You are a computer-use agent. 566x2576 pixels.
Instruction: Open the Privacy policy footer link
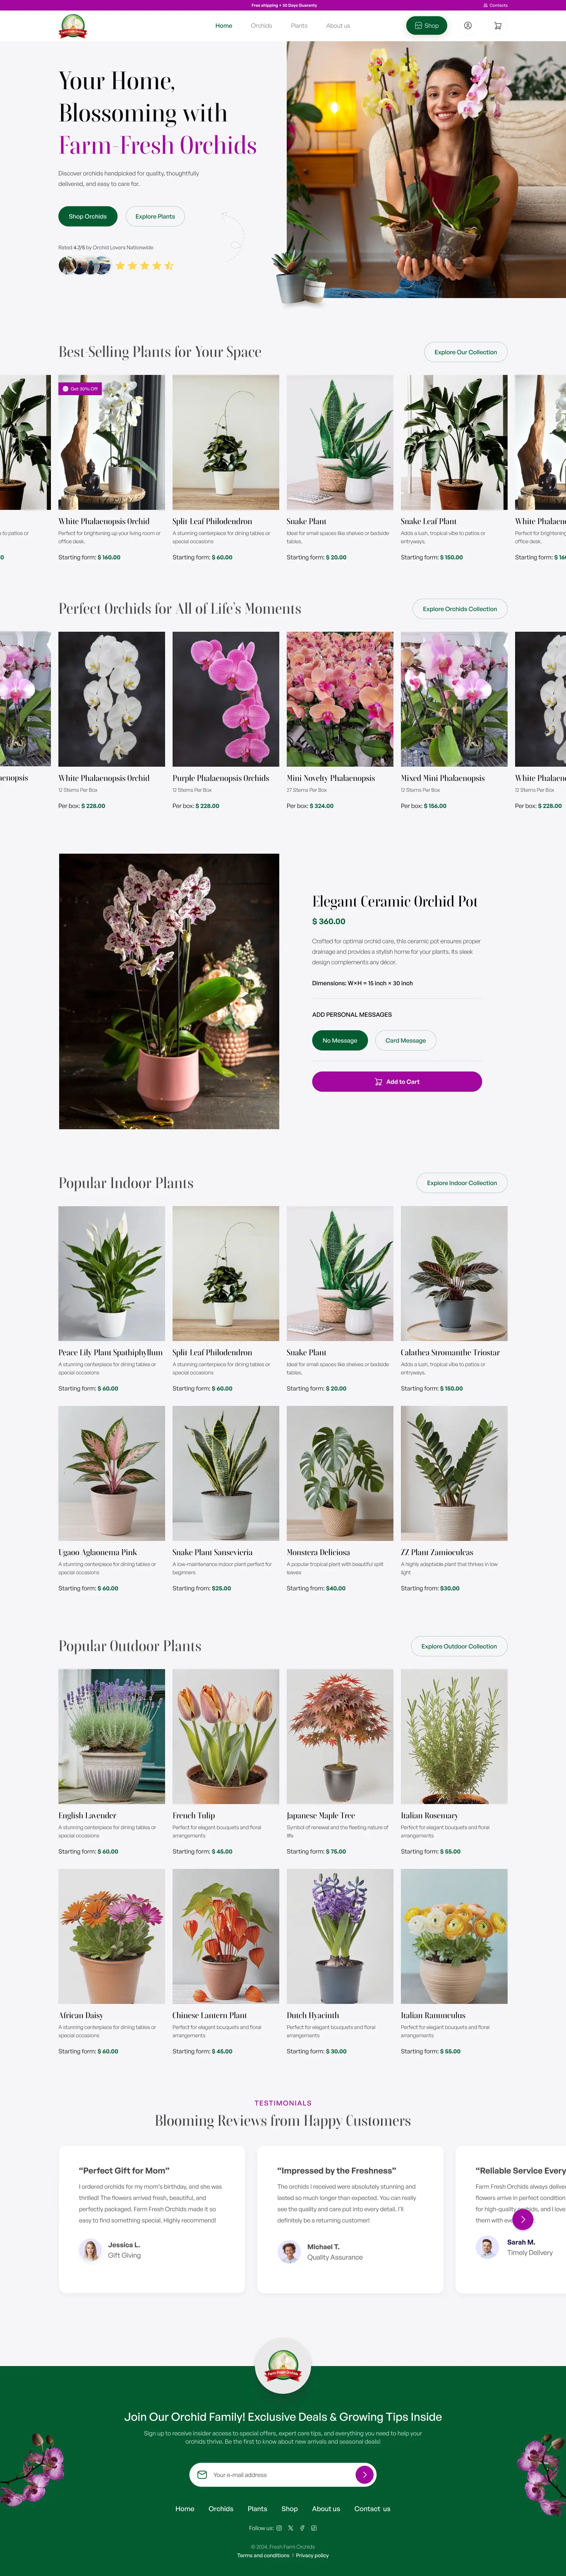point(313,2555)
